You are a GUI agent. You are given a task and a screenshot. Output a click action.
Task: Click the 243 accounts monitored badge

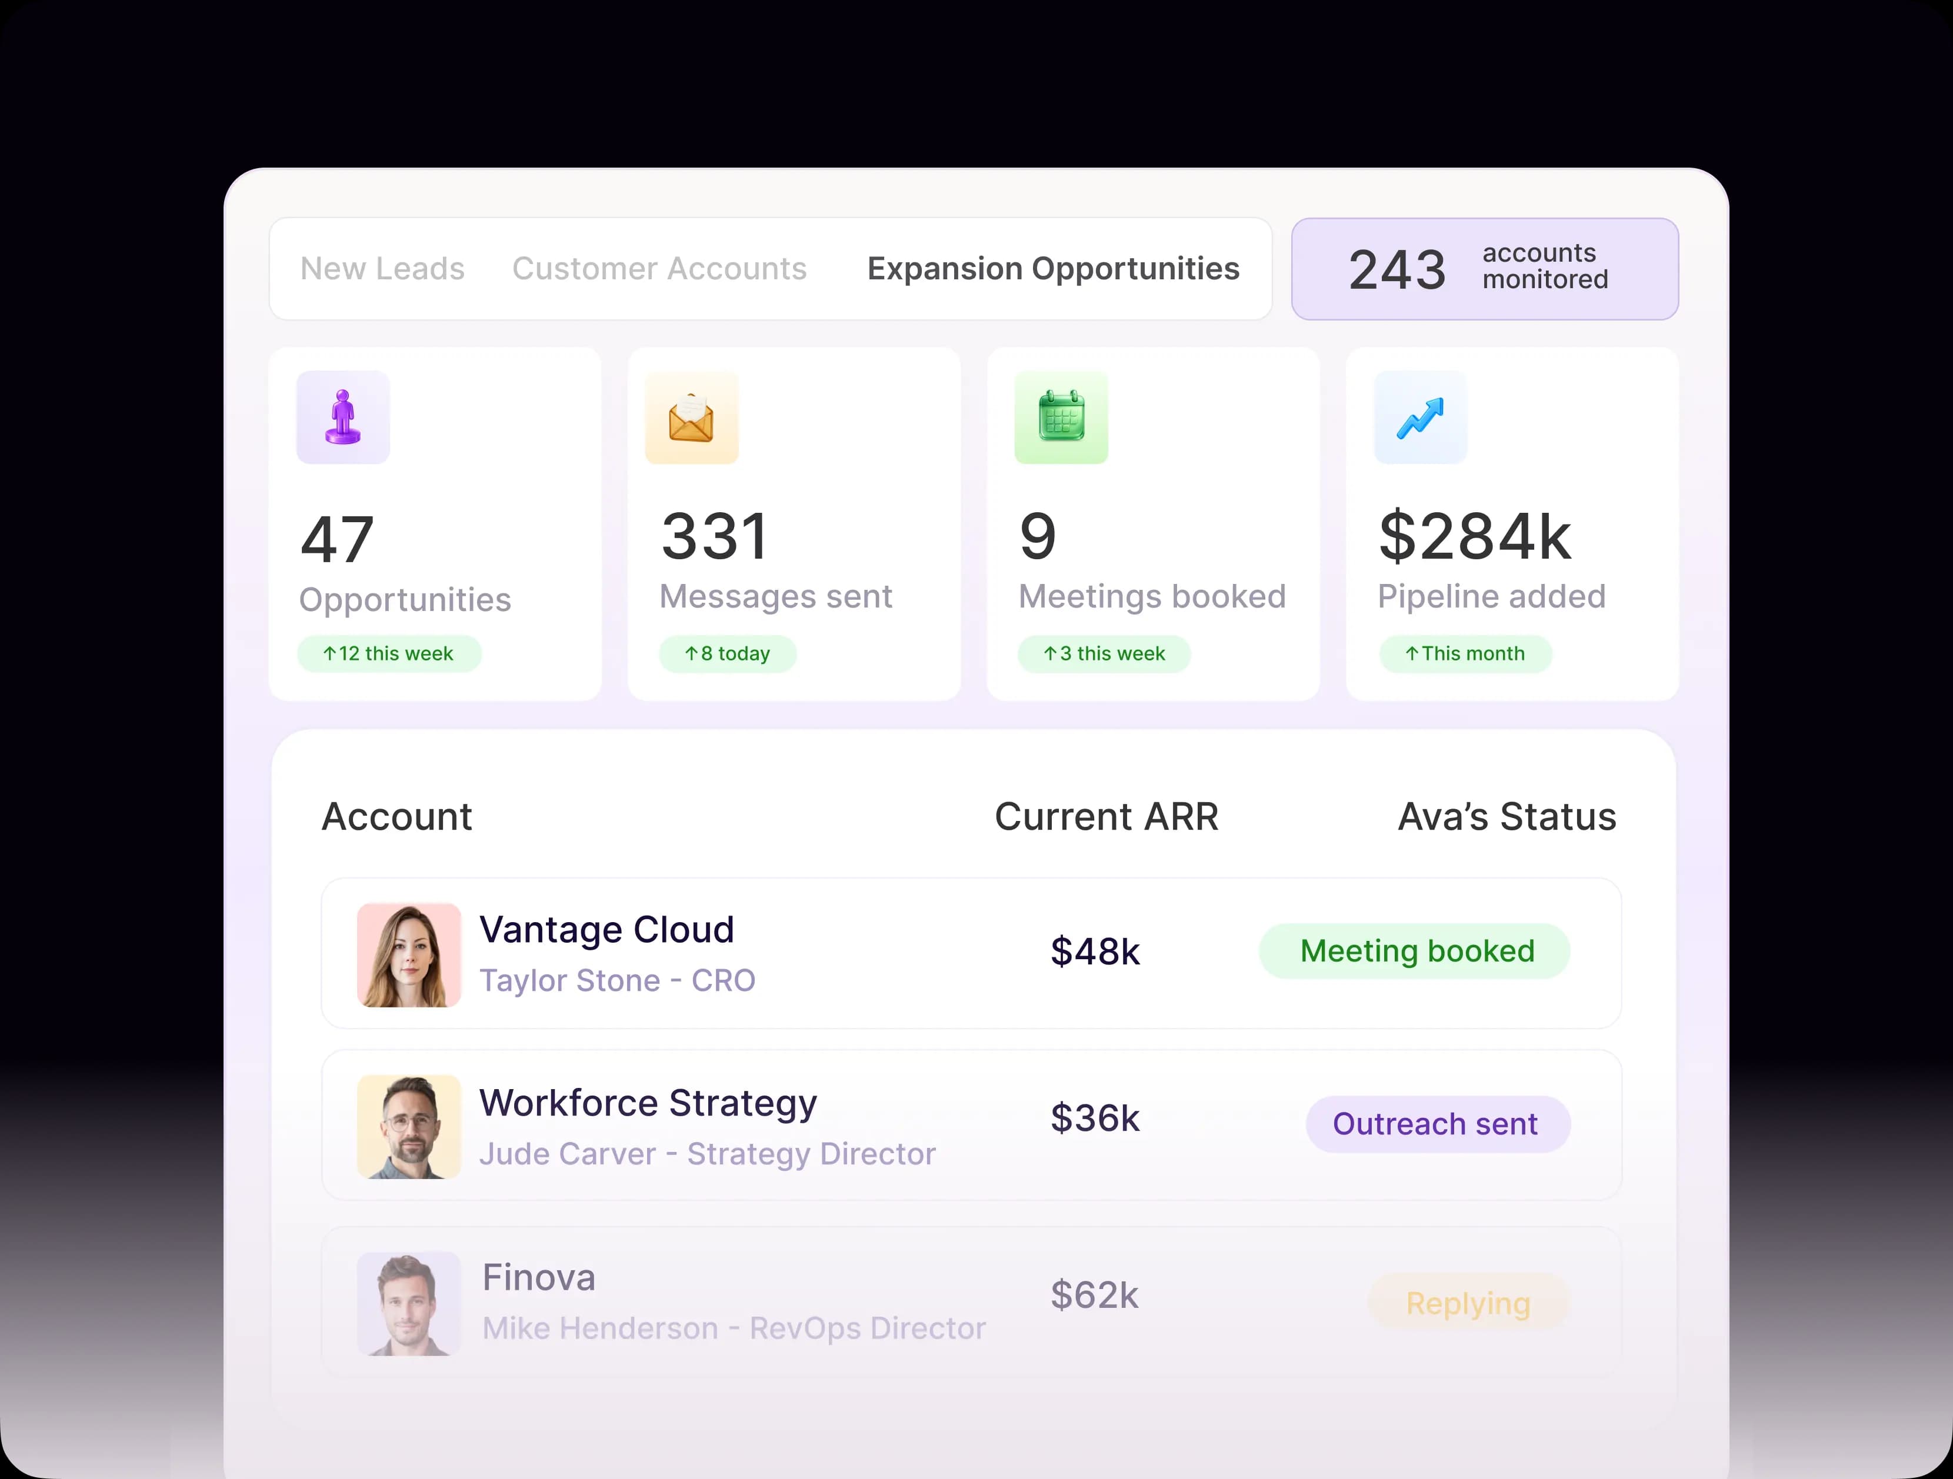click(1484, 268)
